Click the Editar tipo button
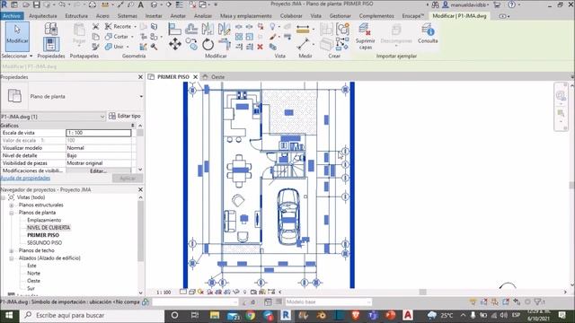The height and width of the screenshot is (323, 575). point(125,116)
